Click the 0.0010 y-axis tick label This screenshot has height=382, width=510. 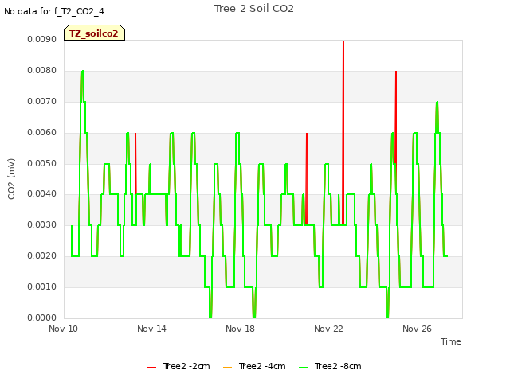[41, 286]
